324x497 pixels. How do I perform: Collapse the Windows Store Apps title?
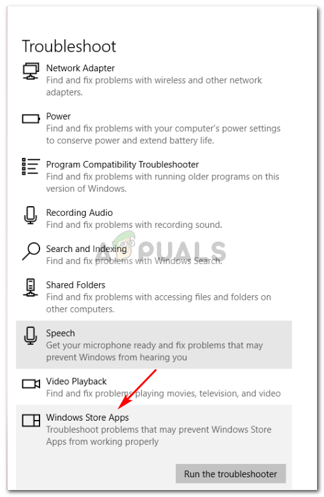pos(87,417)
